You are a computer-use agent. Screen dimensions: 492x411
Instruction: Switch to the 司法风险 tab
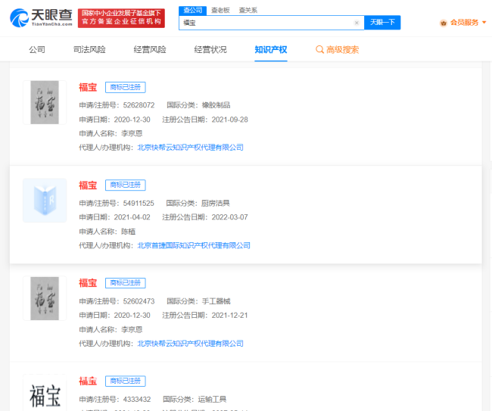pos(89,49)
